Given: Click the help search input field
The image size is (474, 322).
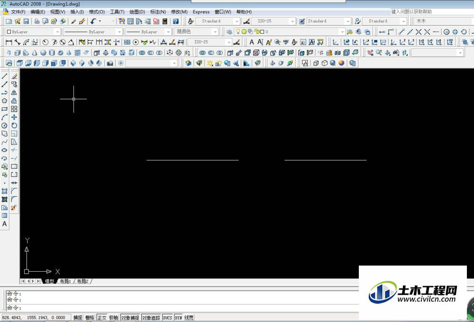Looking at the screenshot, I should tap(432, 12).
